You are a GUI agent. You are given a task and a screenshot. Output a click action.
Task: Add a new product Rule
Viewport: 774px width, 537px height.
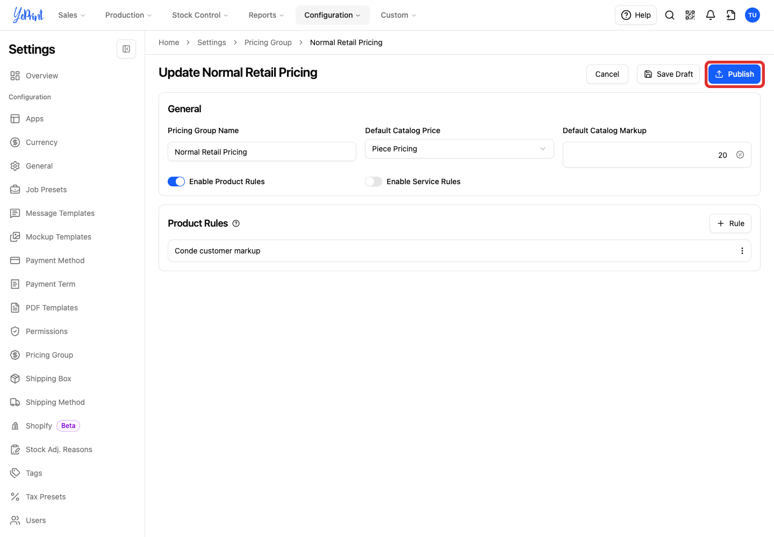730,223
